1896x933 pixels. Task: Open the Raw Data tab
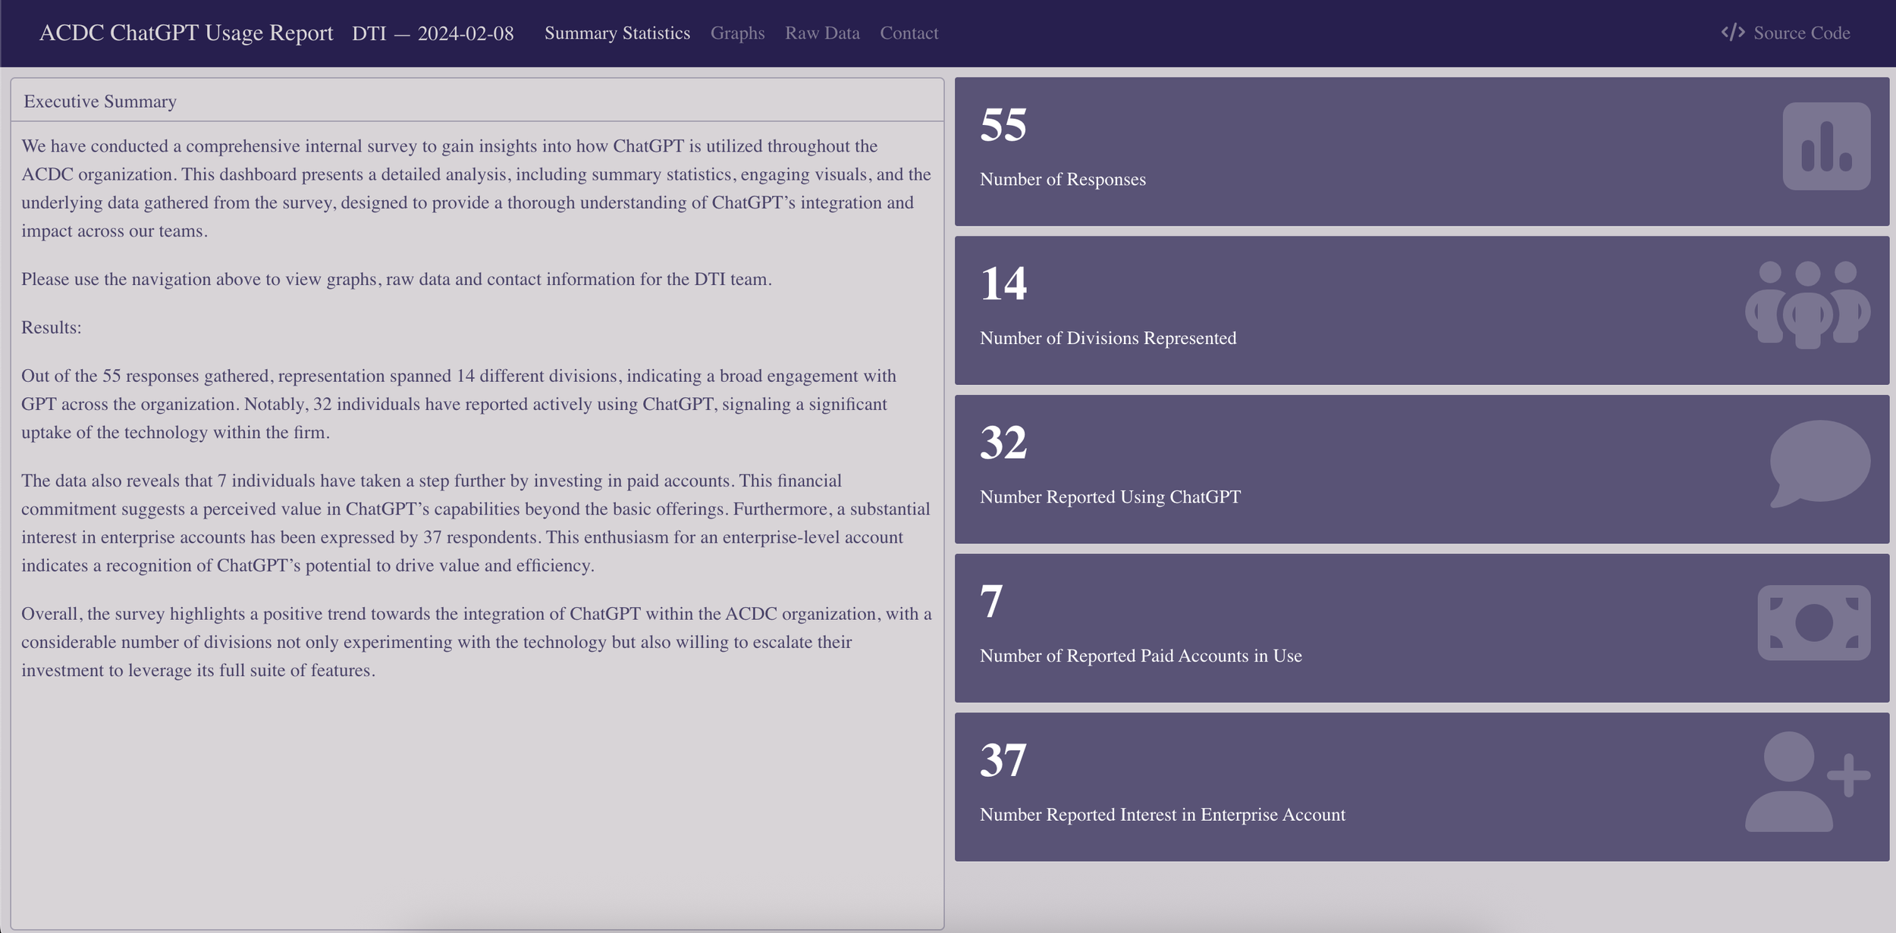click(822, 33)
